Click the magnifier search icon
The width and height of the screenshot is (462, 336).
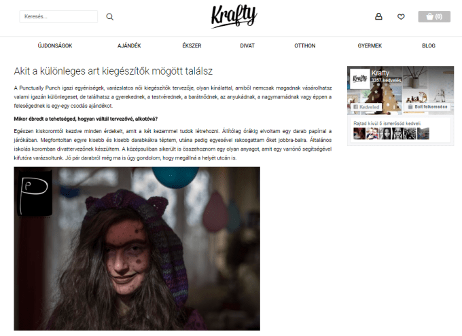(x=109, y=17)
